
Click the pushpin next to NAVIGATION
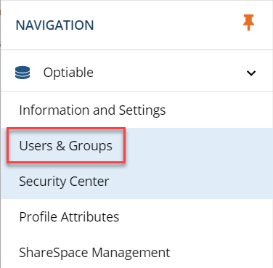pyautogui.click(x=248, y=23)
